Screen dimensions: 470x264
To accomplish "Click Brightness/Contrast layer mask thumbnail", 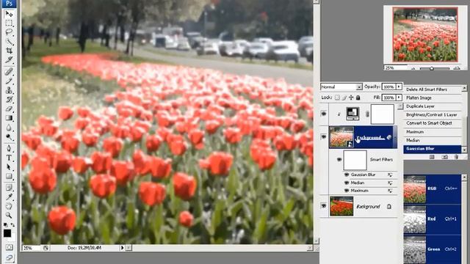I will [x=383, y=114].
